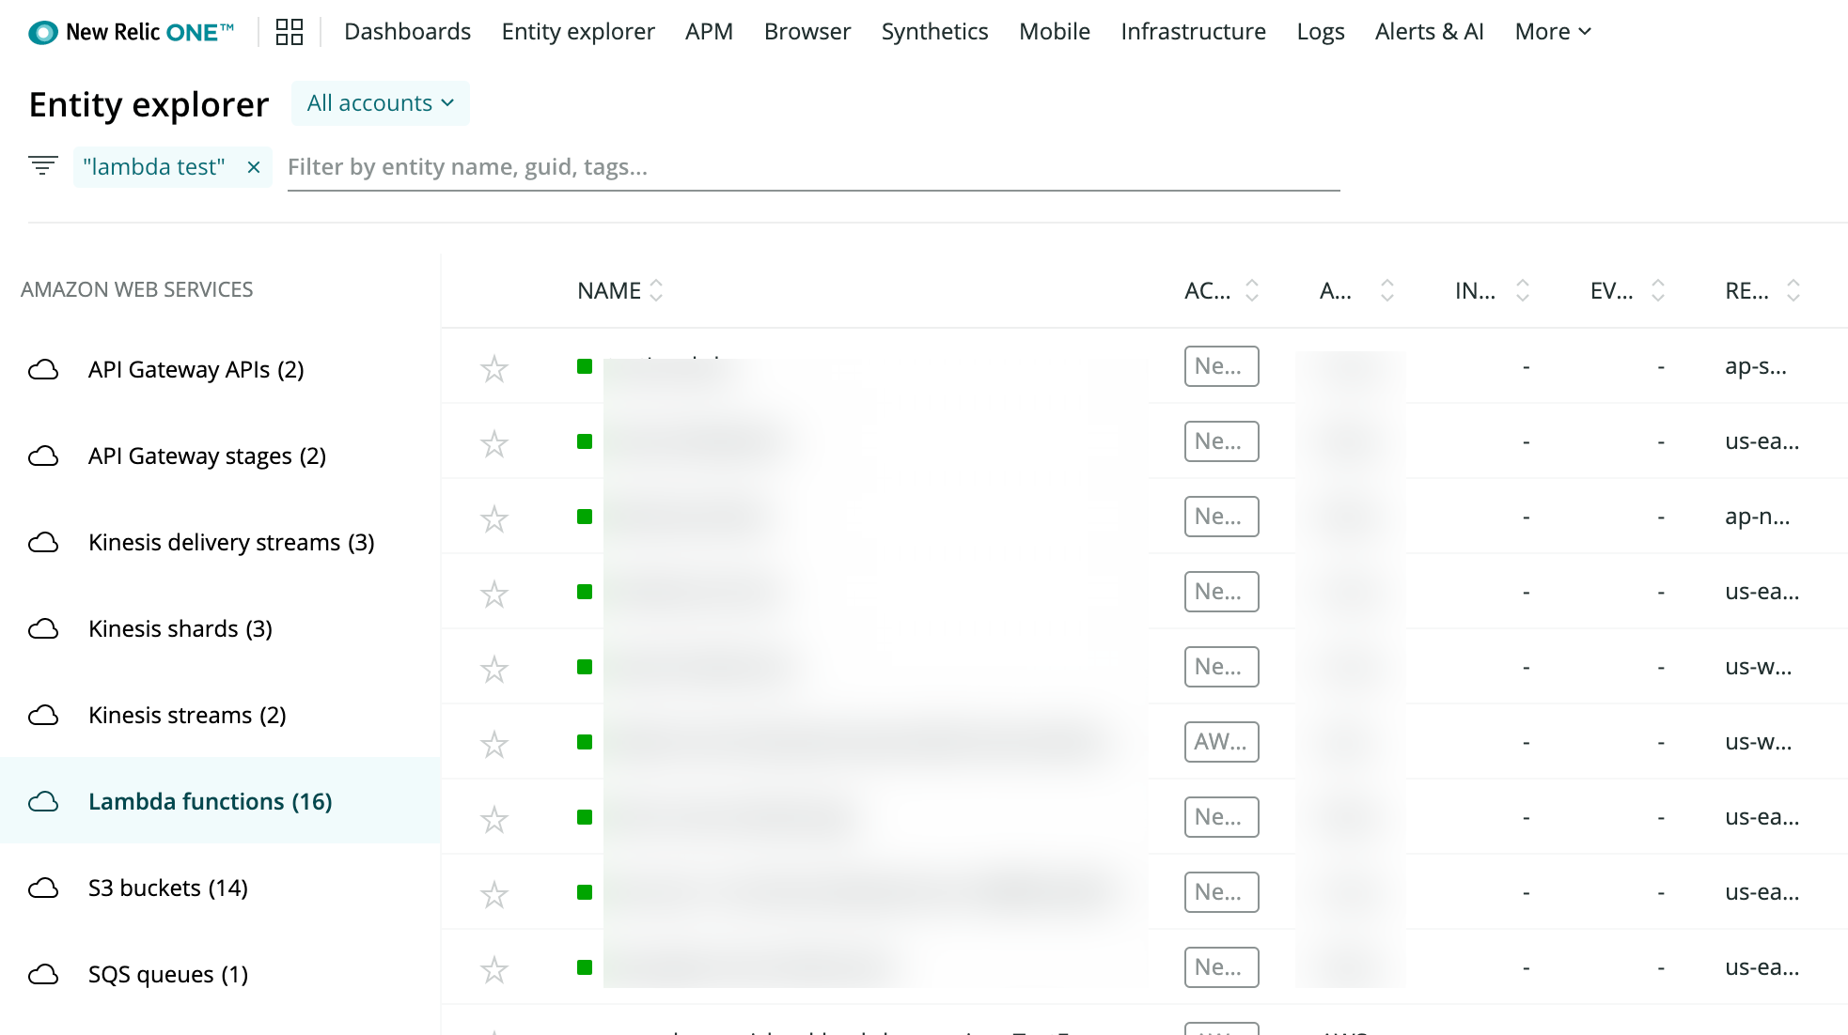Sort by the AC... account column

point(1221,291)
